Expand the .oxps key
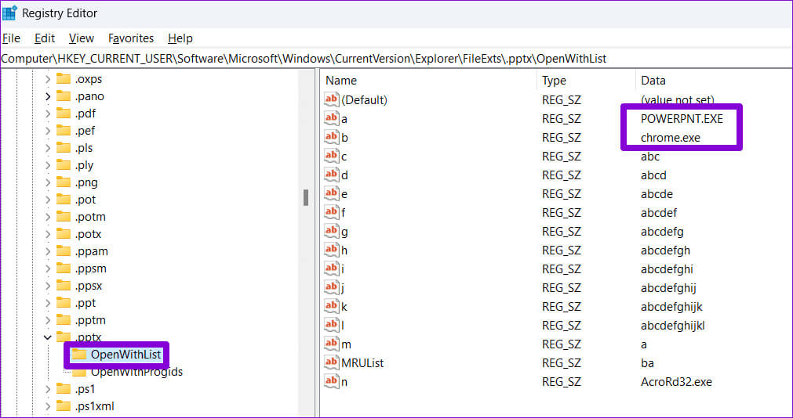This screenshot has width=793, height=418. point(48,79)
